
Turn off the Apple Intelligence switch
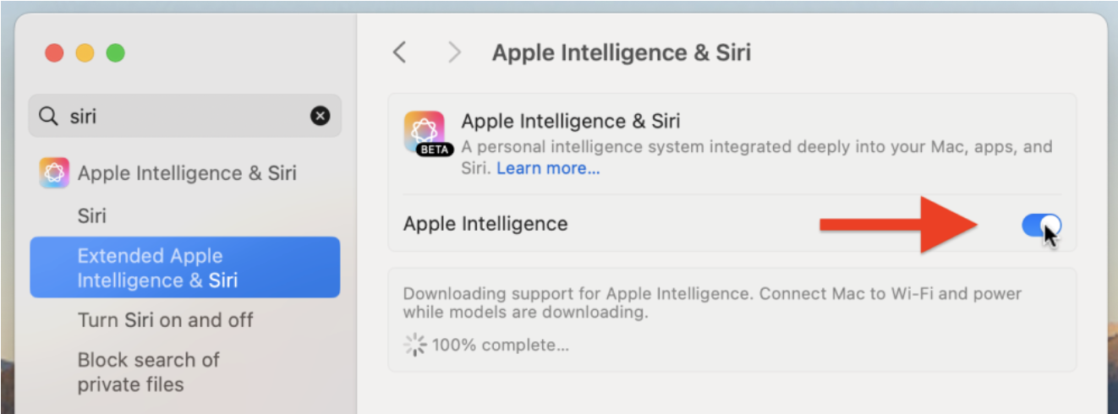1041,225
